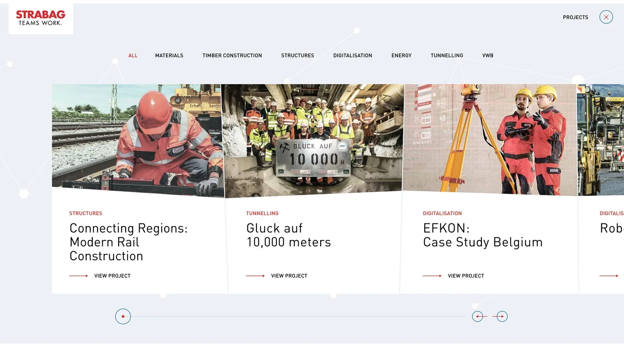
Task: Click the red arrow beside Gluck auf View Project
Action: pos(255,276)
